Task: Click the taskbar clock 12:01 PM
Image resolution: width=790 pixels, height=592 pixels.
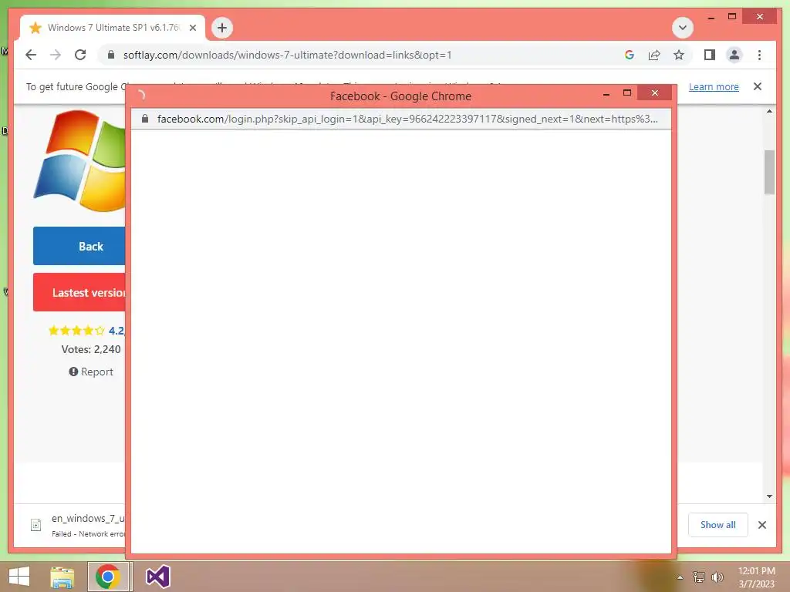Action: click(756, 571)
